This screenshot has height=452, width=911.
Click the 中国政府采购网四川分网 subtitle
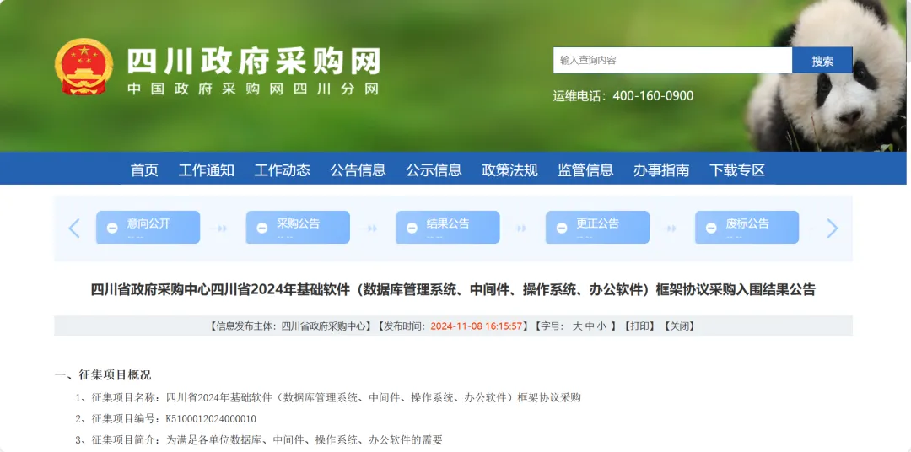click(x=253, y=89)
